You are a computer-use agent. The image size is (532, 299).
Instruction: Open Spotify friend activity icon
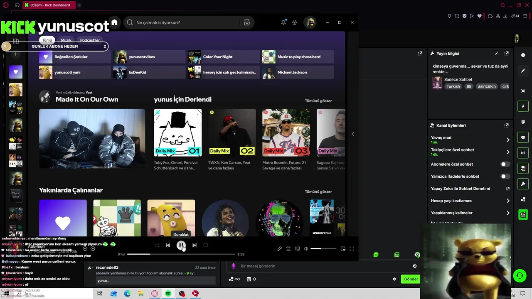point(295,22)
